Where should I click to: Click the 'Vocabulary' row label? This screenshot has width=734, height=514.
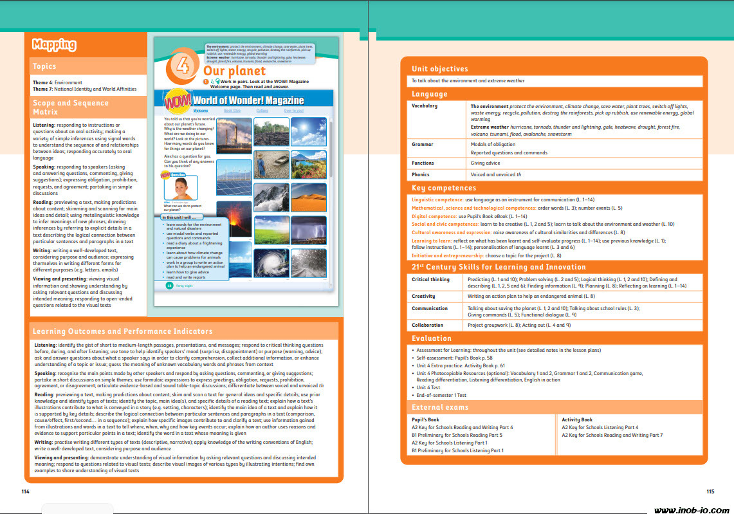pos(425,106)
